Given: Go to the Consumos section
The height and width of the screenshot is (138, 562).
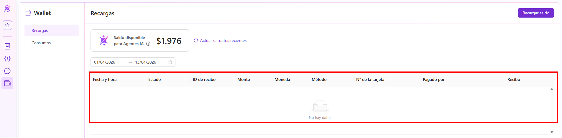Looking at the screenshot, I should 41,43.
